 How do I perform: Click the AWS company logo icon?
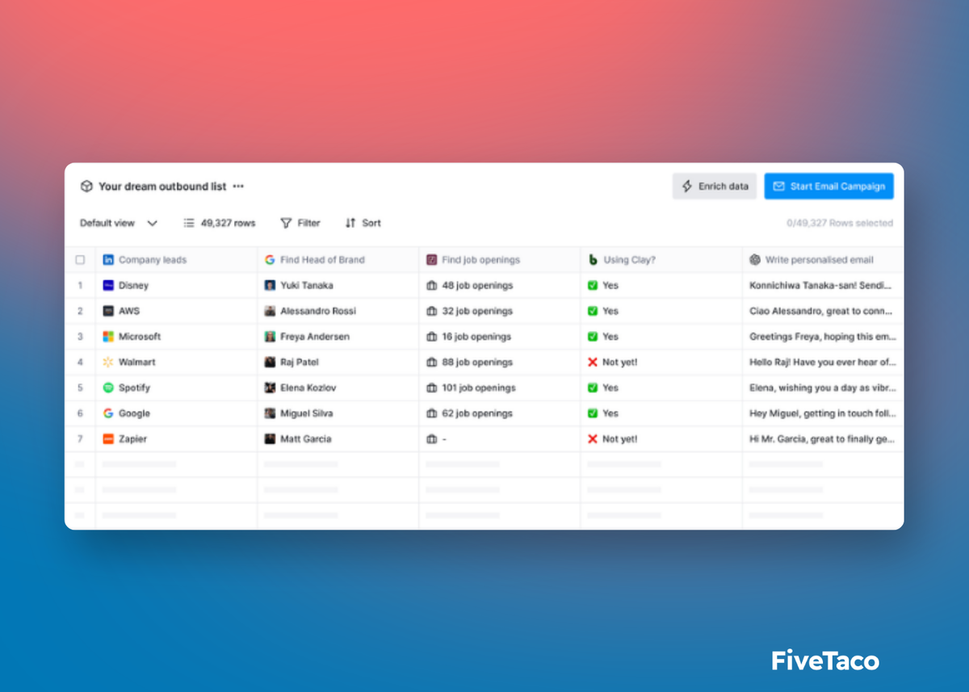(108, 311)
